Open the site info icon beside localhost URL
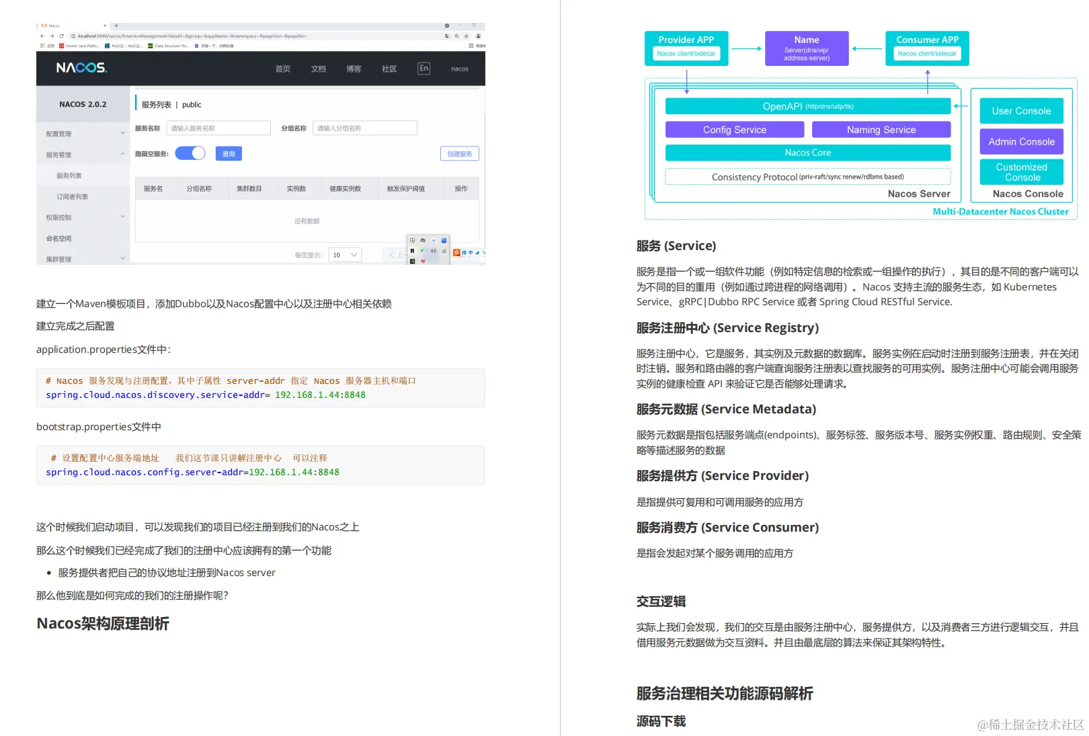The image size is (1089, 736). click(73, 36)
